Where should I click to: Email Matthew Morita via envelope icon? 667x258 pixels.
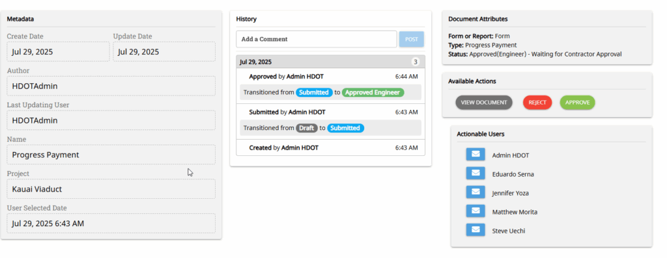(475, 211)
